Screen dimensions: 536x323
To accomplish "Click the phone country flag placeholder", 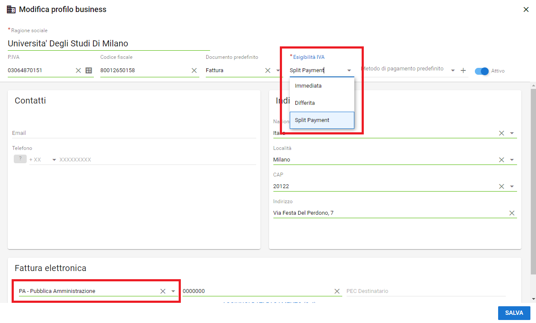I will [20, 159].
